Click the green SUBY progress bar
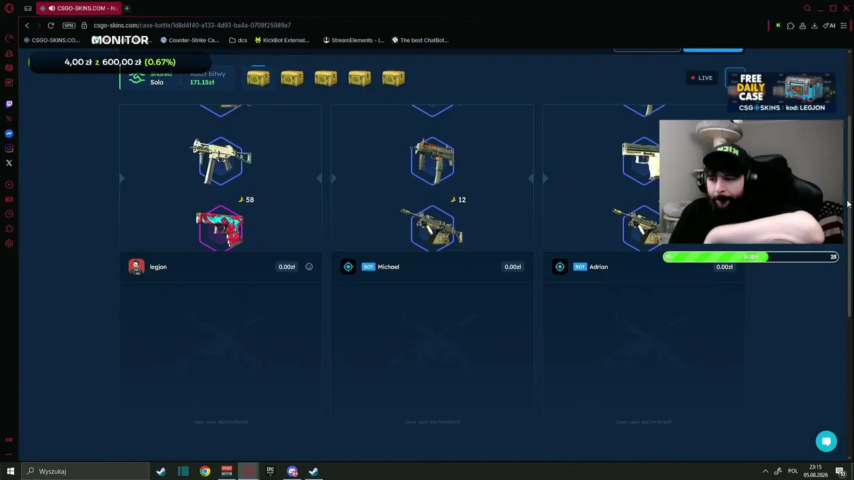Viewport: 854px width, 480px height. 751,257
